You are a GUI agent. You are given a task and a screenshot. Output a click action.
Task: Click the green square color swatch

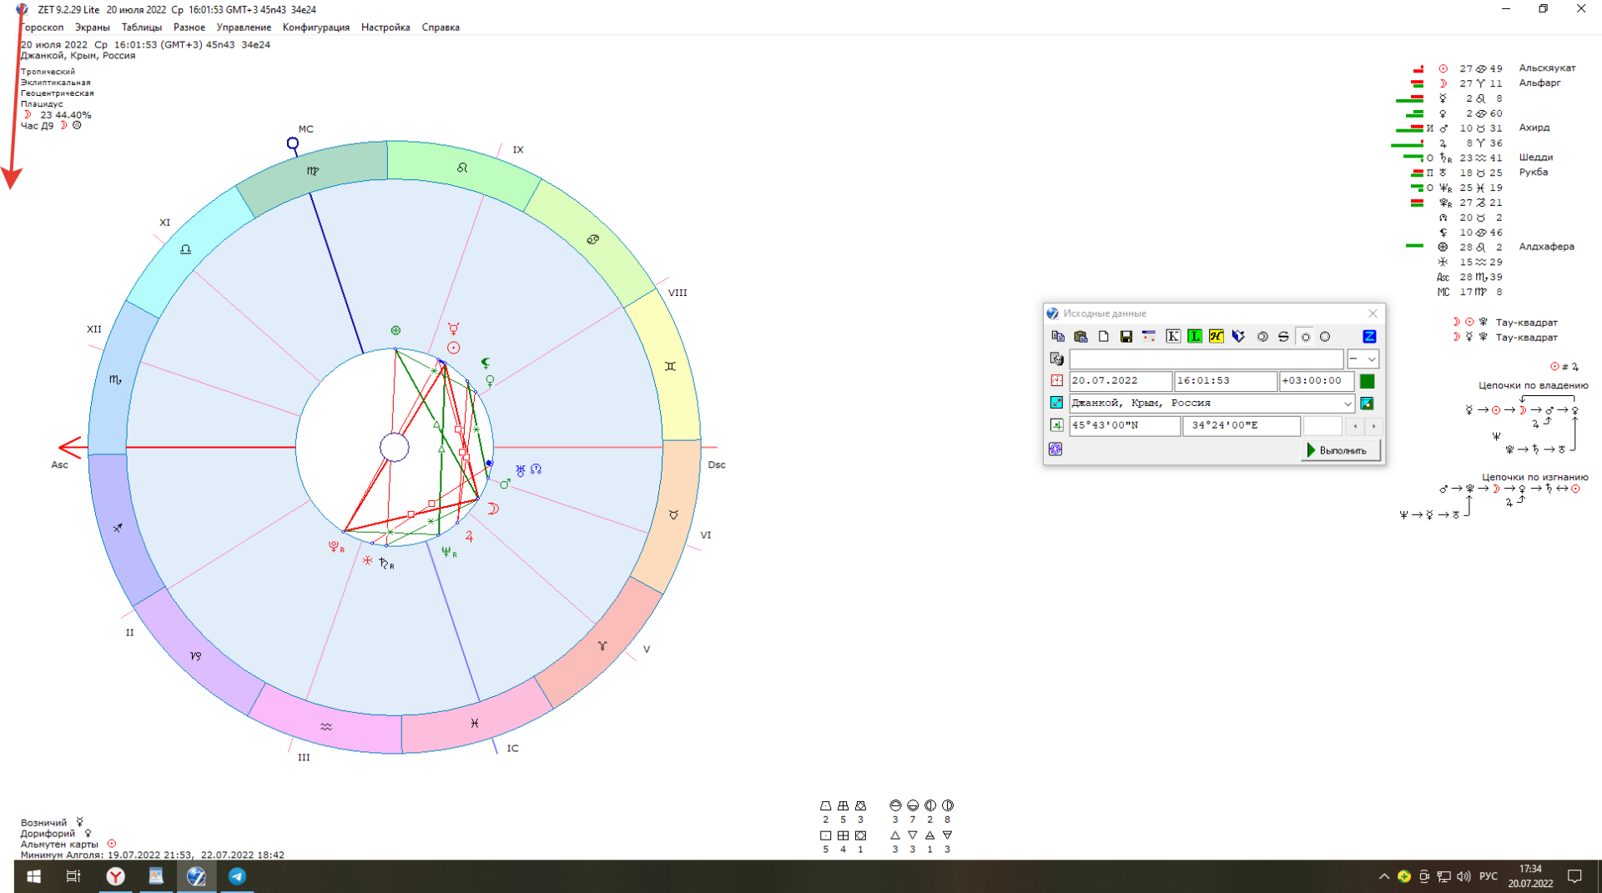click(1367, 381)
